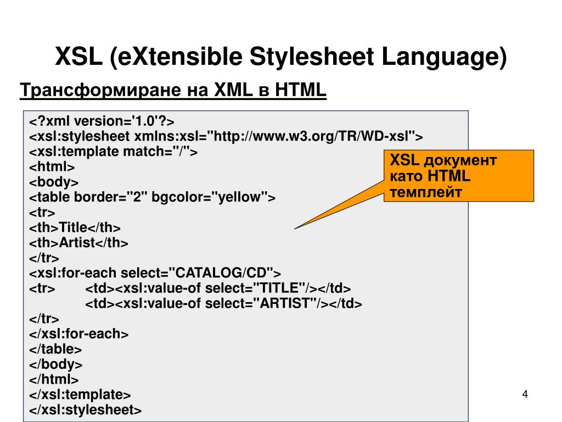Click the slide number 4
The height and width of the screenshot is (422, 562).
525,395
